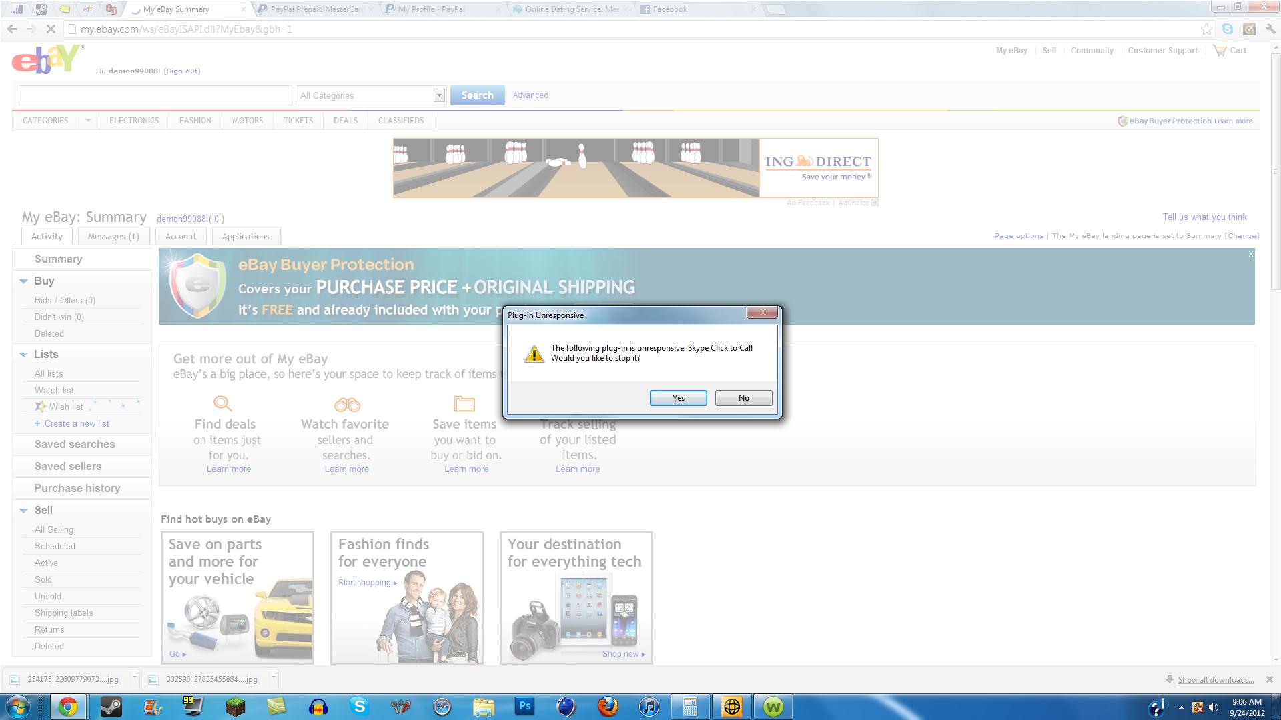Image resolution: width=1281 pixels, height=720 pixels.
Task: Close the My eBay Summary tab
Action: pyautogui.click(x=244, y=9)
